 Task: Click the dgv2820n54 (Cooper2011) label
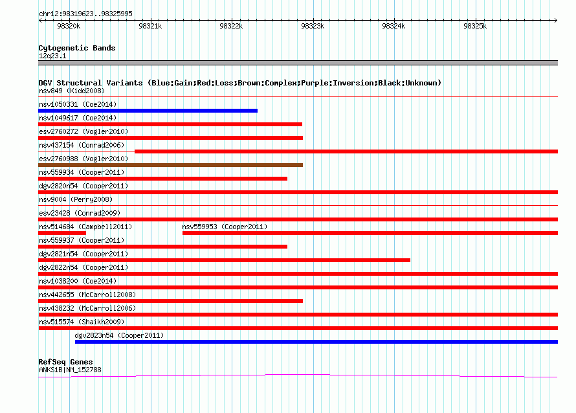click(x=83, y=186)
